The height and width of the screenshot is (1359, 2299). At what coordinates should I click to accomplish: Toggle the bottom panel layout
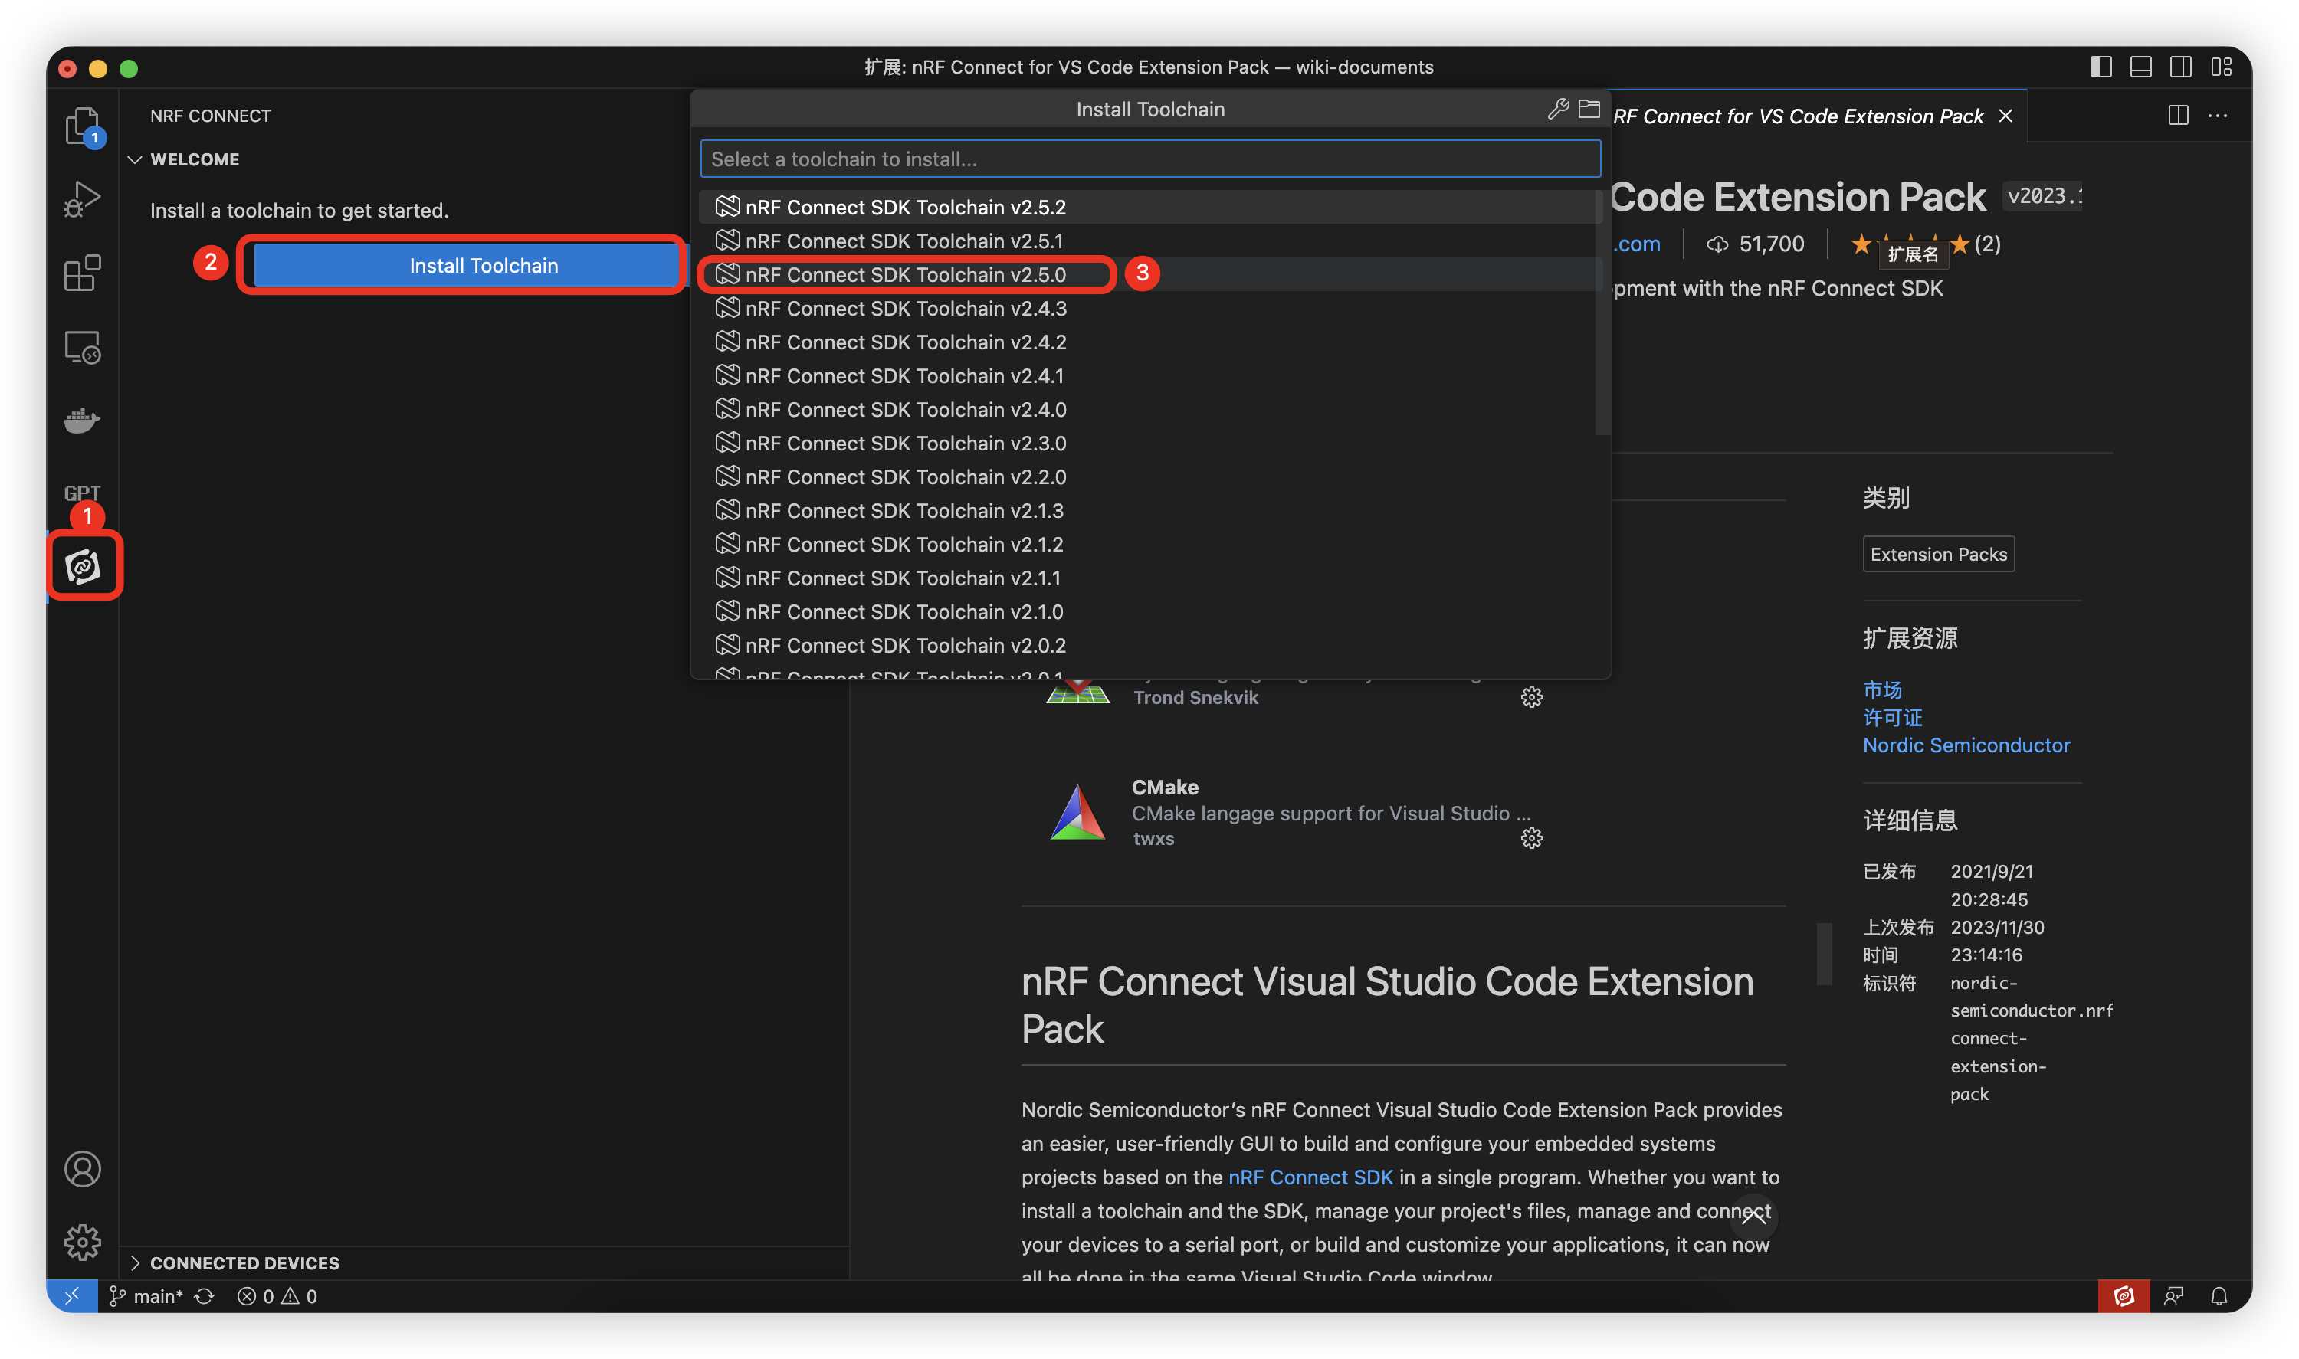pos(2140,67)
